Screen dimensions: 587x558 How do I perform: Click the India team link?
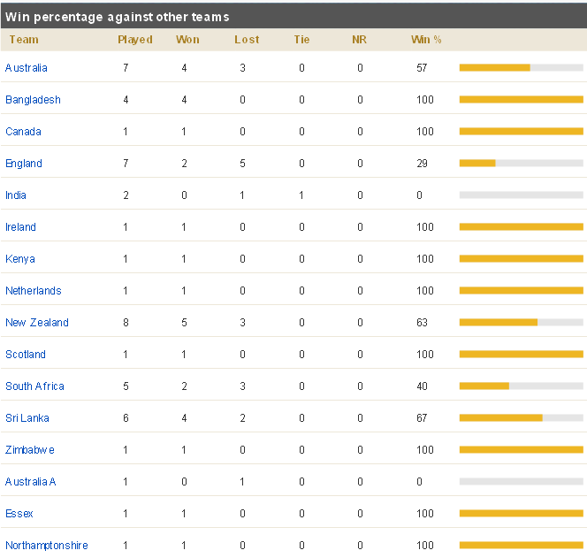pos(16,195)
